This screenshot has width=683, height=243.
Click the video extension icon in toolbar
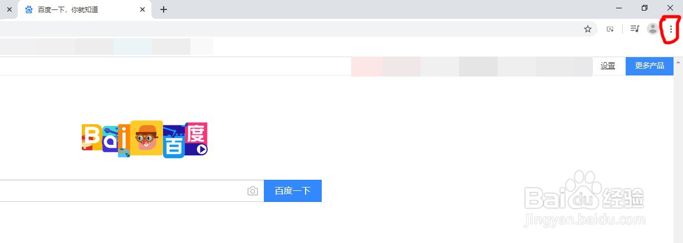tap(610, 29)
